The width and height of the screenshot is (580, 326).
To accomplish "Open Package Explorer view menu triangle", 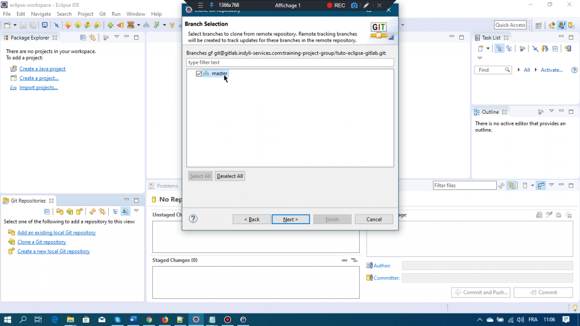I will [x=117, y=37].
